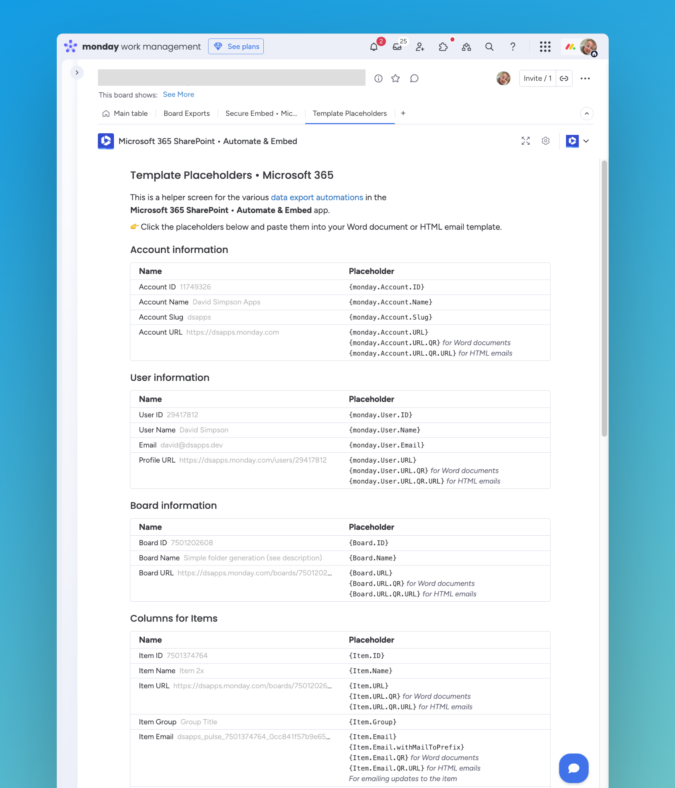Open the help question mark
Viewport: 675px width, 788px height.
click(513, 47)
